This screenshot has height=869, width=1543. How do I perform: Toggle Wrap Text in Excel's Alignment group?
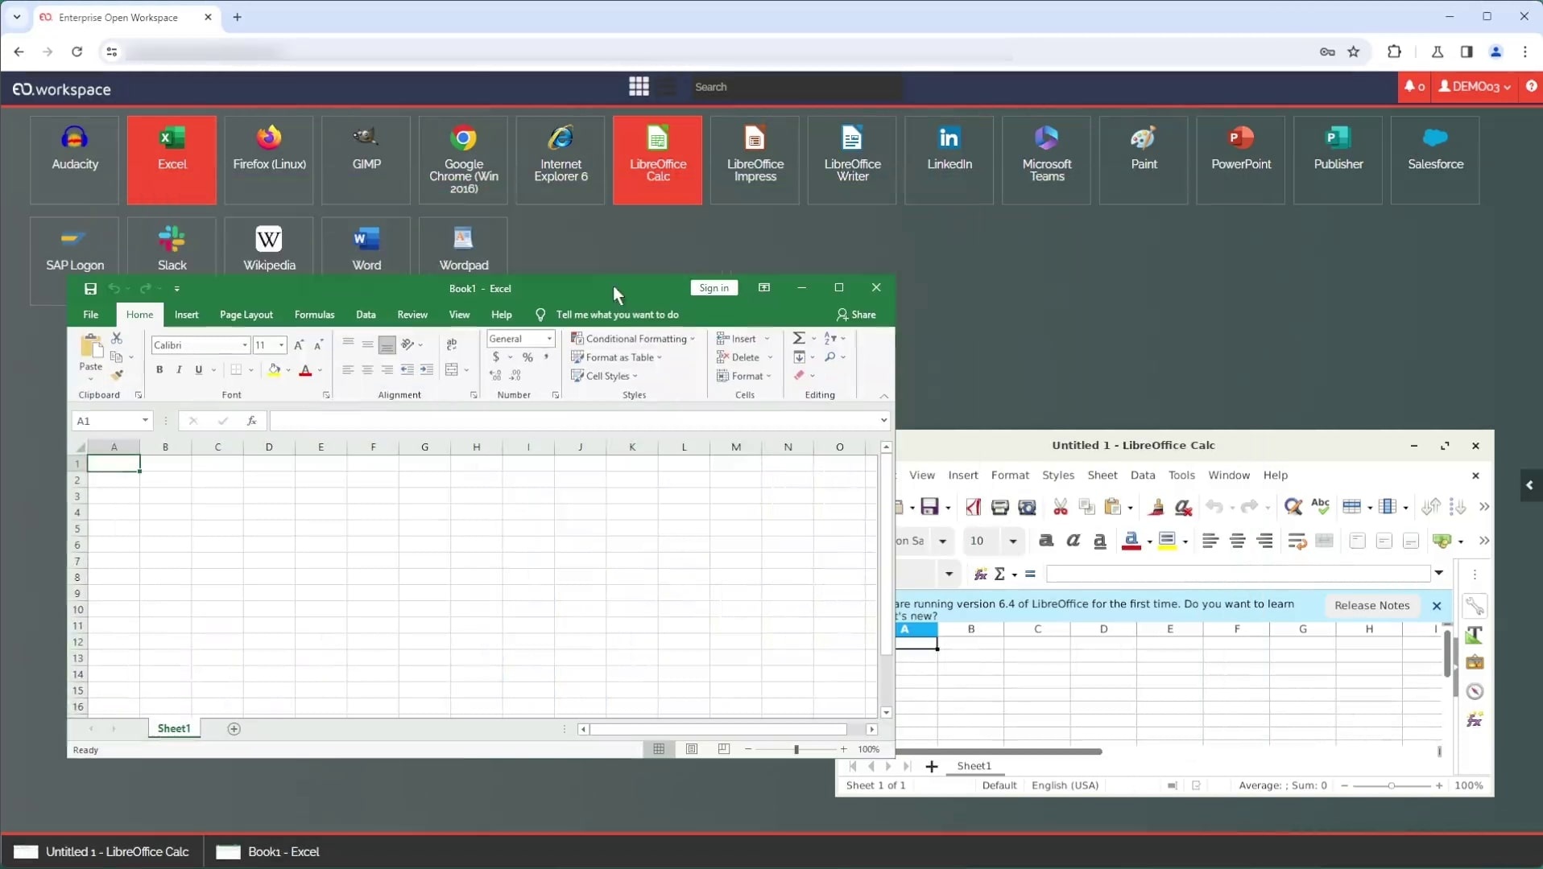452,344
